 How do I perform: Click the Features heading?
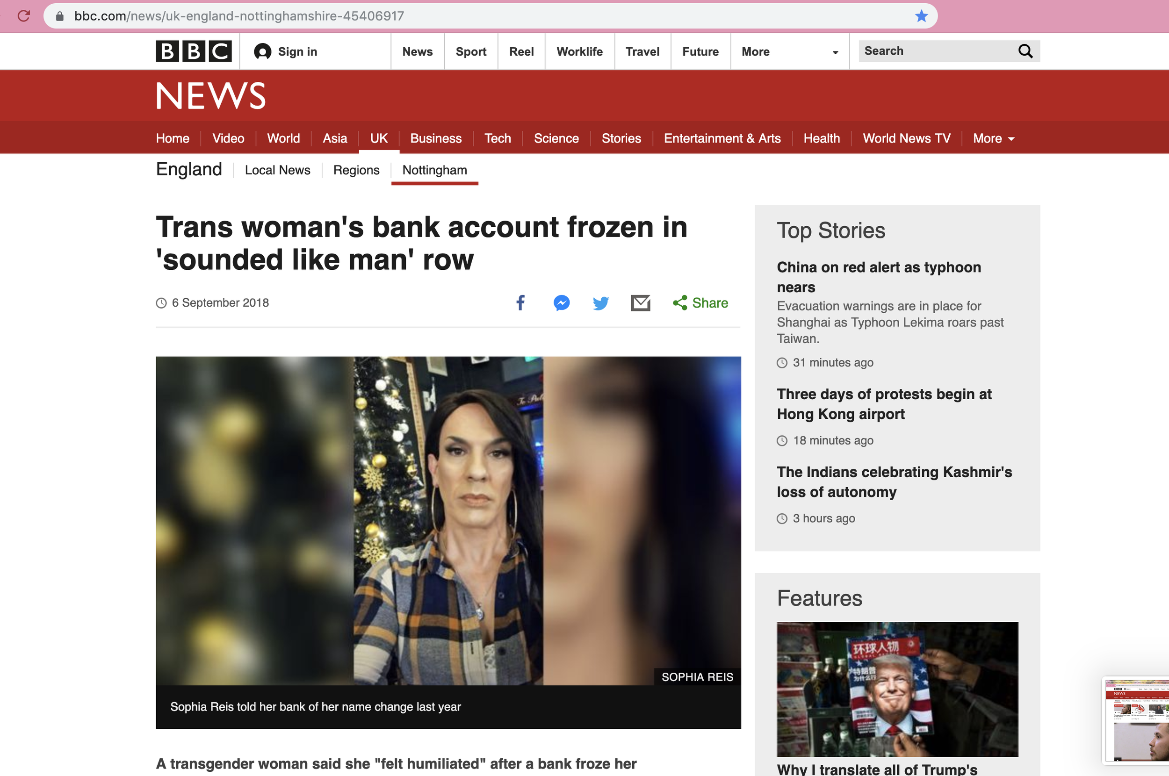(820, 598)
